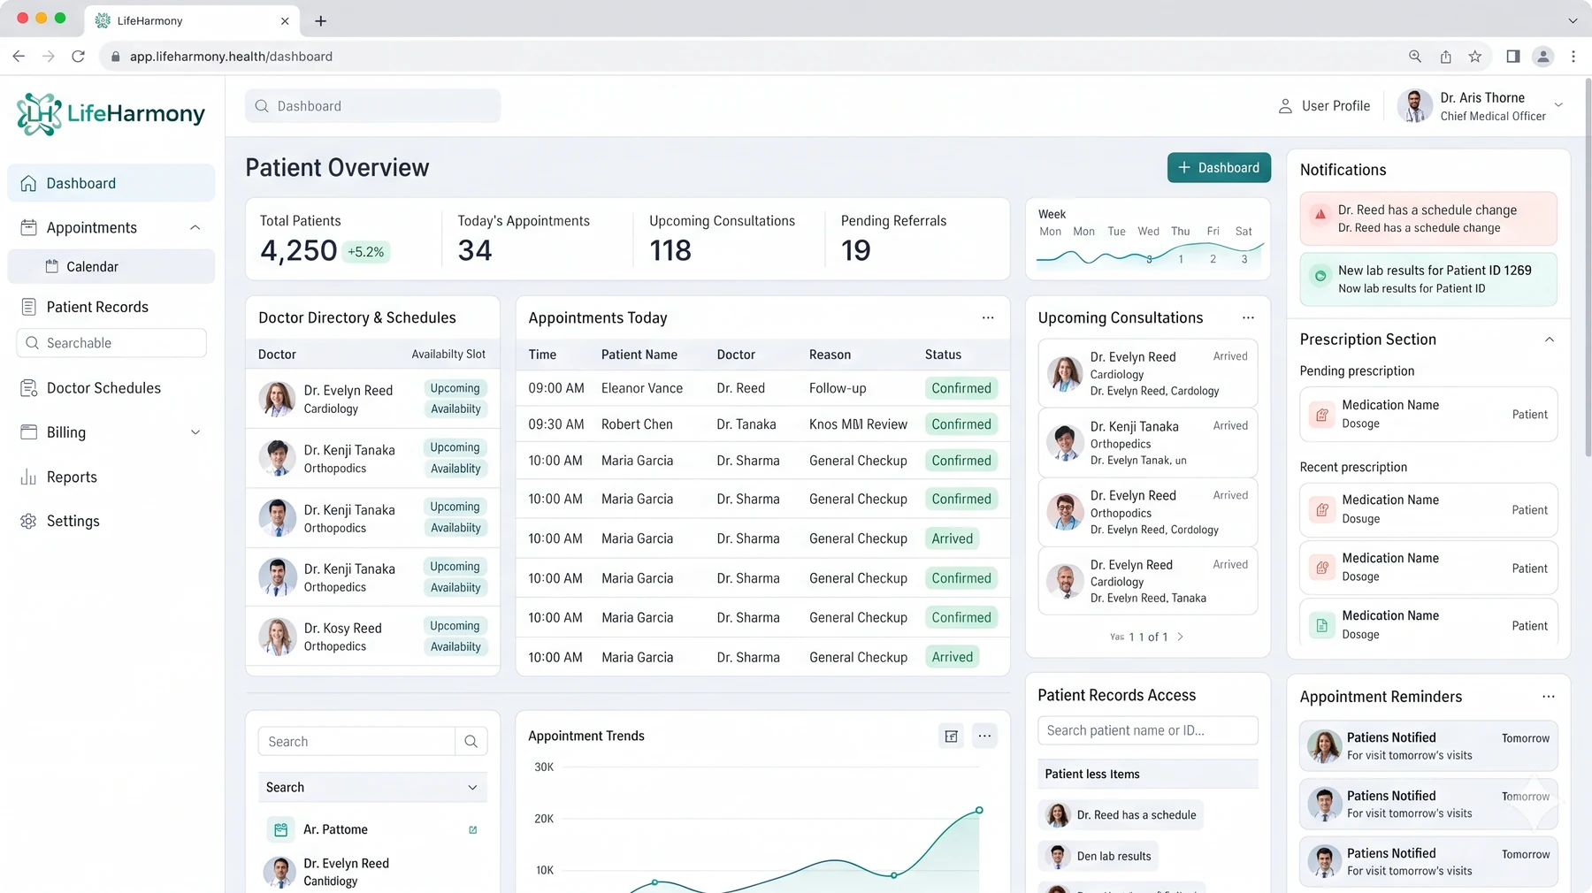Select Den lab results chip
Image resolution: width=1592 pixels, height=893 pixels.
[x=1098, y=856]
